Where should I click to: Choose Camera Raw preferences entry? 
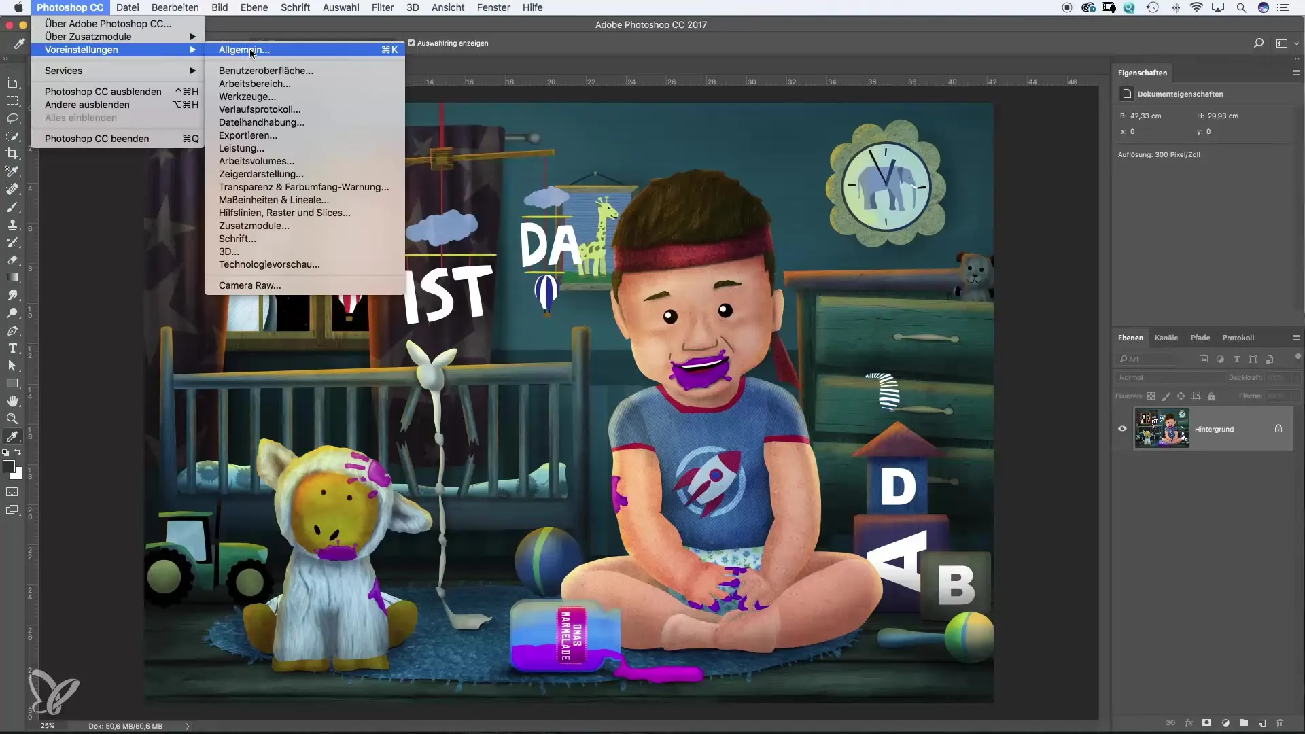tap(304, 285)
